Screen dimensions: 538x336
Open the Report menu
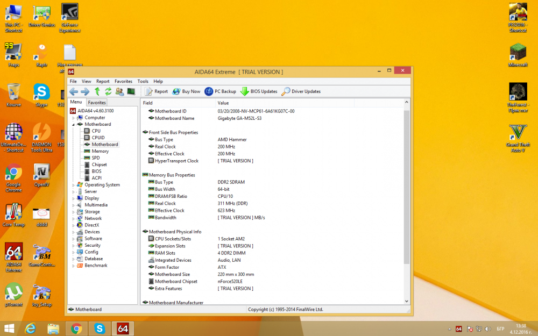point(103,81)
